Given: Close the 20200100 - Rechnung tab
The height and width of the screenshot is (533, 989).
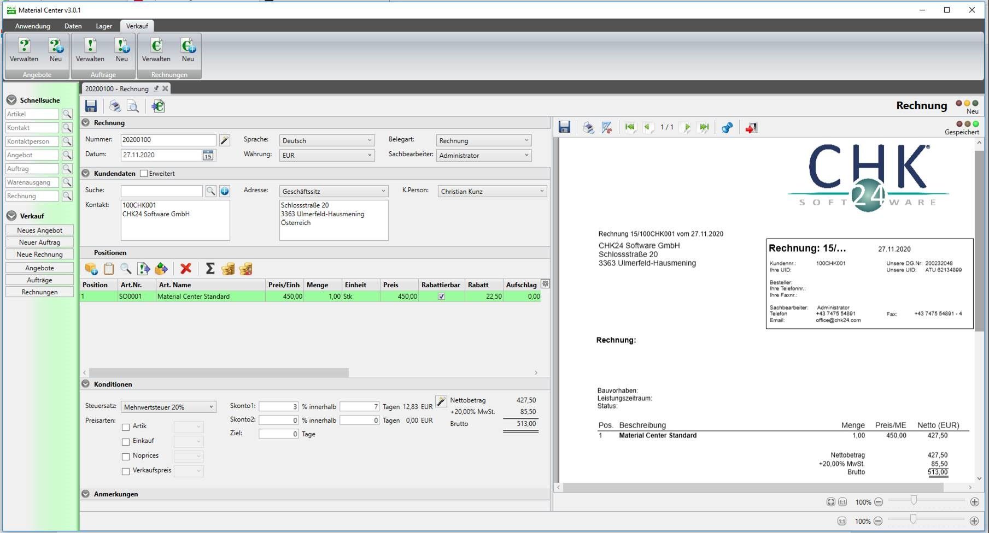Looking at the screenshot, I should (x=165, y=88).
